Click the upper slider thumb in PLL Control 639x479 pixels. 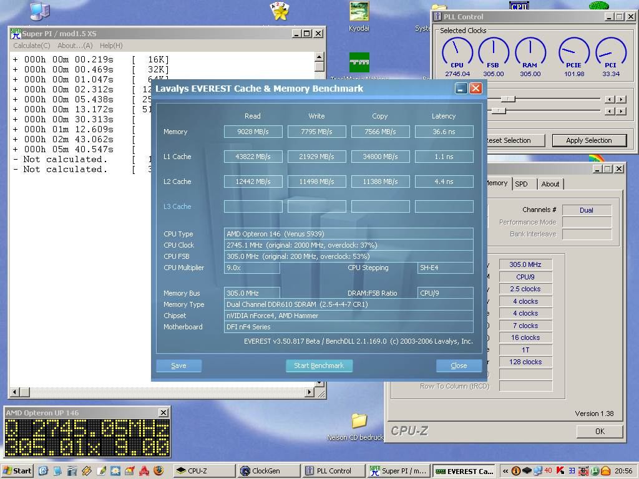coord(508,99)
